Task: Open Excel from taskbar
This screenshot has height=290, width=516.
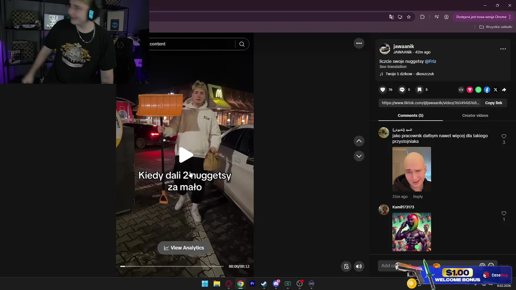Action: [288, 284]
